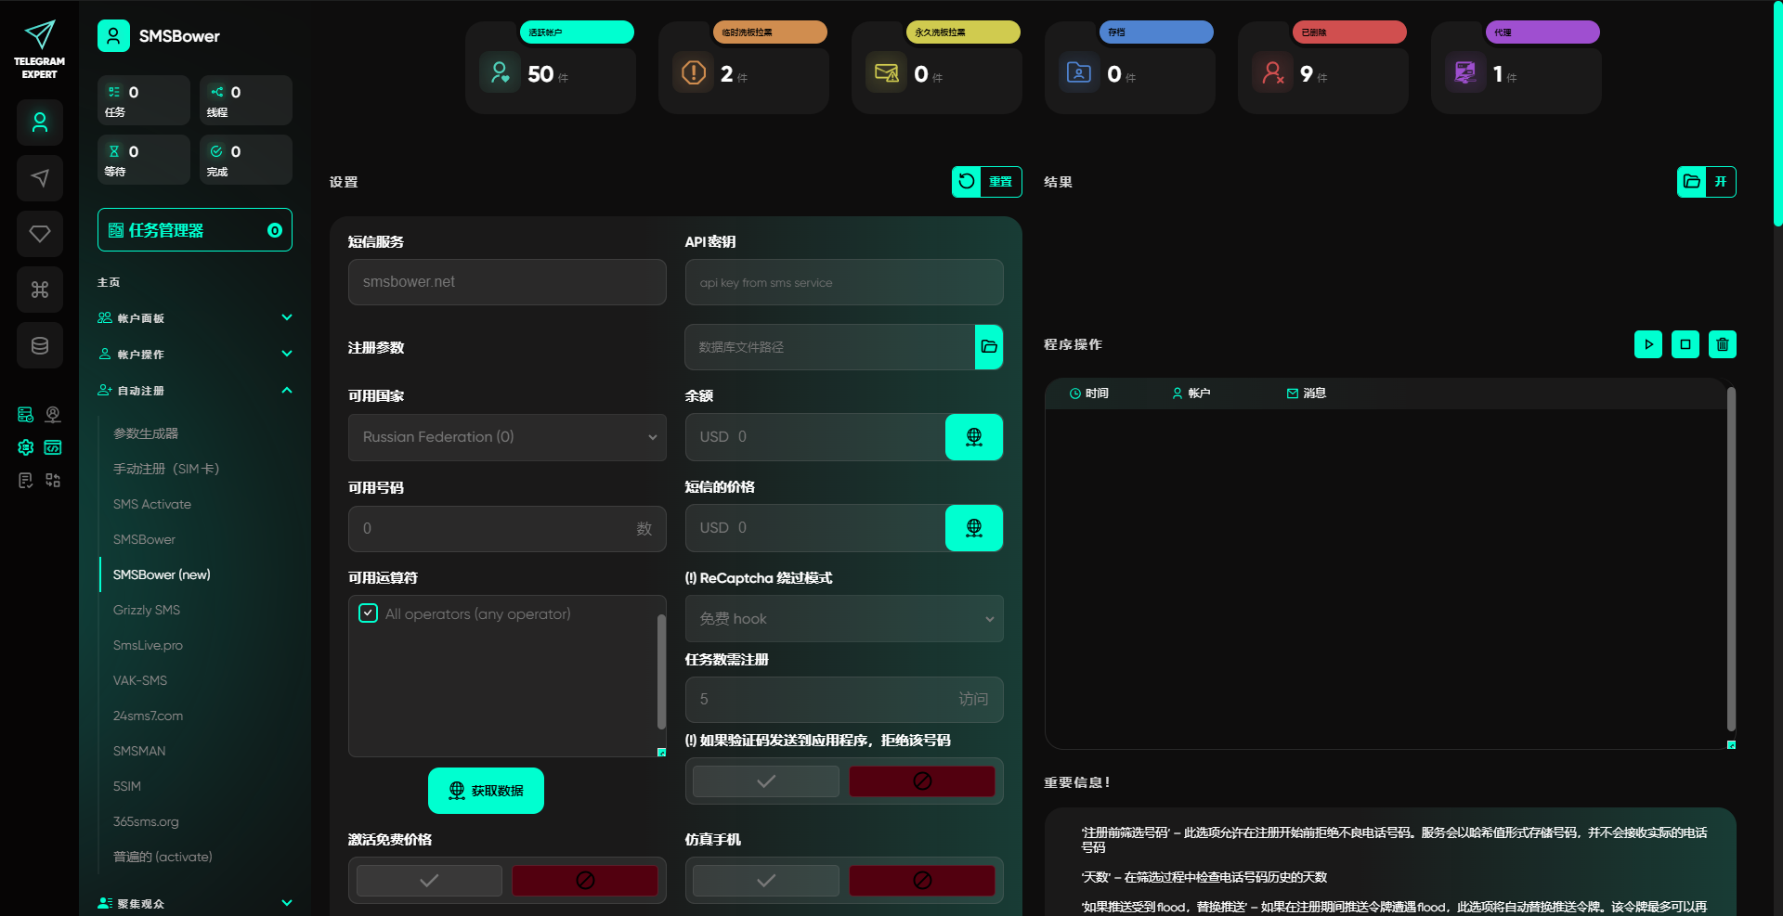Select 5SIM in the menu

click(x=127, y=786)
